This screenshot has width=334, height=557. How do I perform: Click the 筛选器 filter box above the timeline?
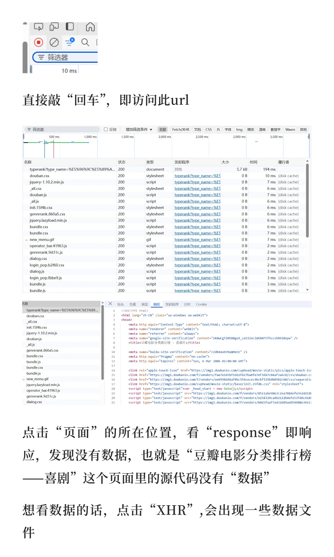click(62, 129)
